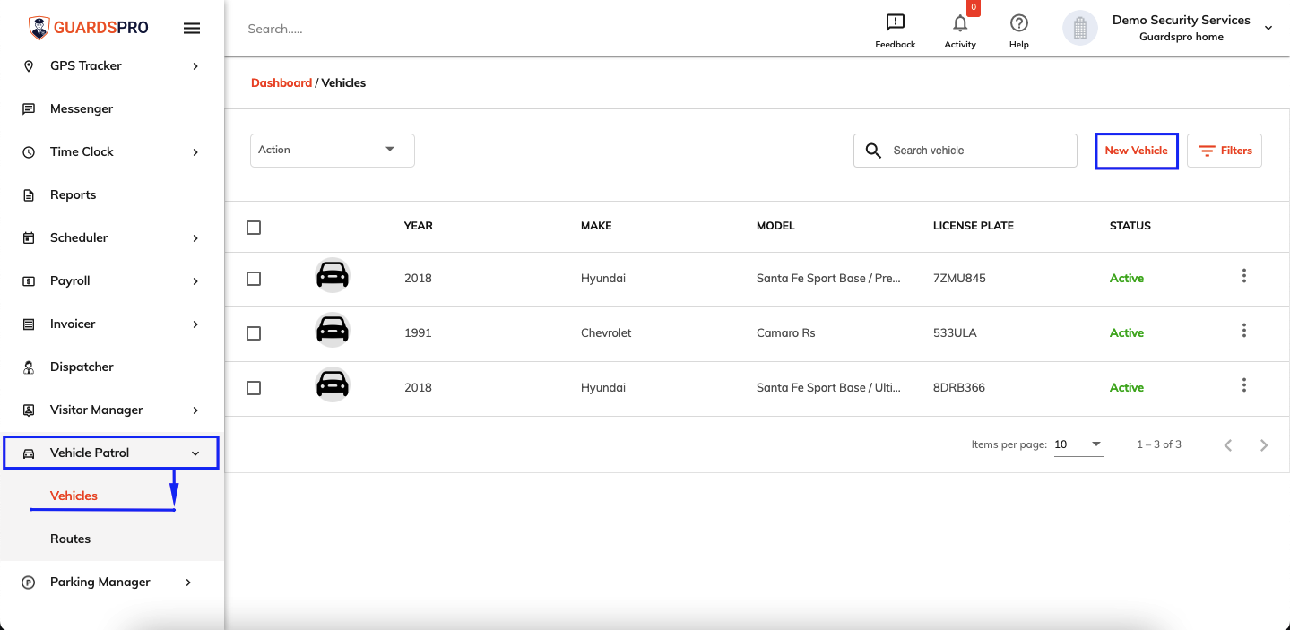The height and width of the screenshot is (630, 1290).
Task: Click the Reports document icon
Action: (x=29, y=194)
